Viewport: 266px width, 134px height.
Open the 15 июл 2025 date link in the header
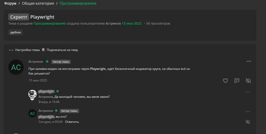[x=132, y=24]
